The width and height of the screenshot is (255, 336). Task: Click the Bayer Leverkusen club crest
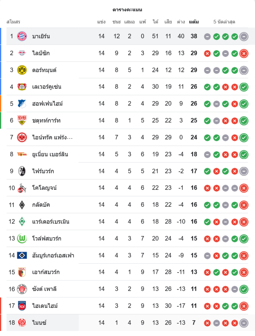click(x=22, y=87)
